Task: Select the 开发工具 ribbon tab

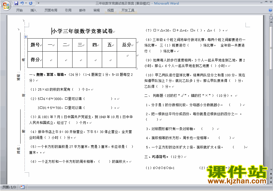Action: click(128, 10)
